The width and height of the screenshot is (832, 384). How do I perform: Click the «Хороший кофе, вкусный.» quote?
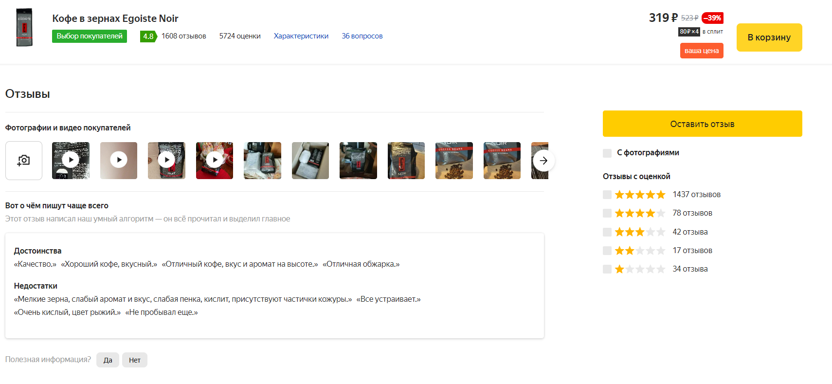point(109,264)
